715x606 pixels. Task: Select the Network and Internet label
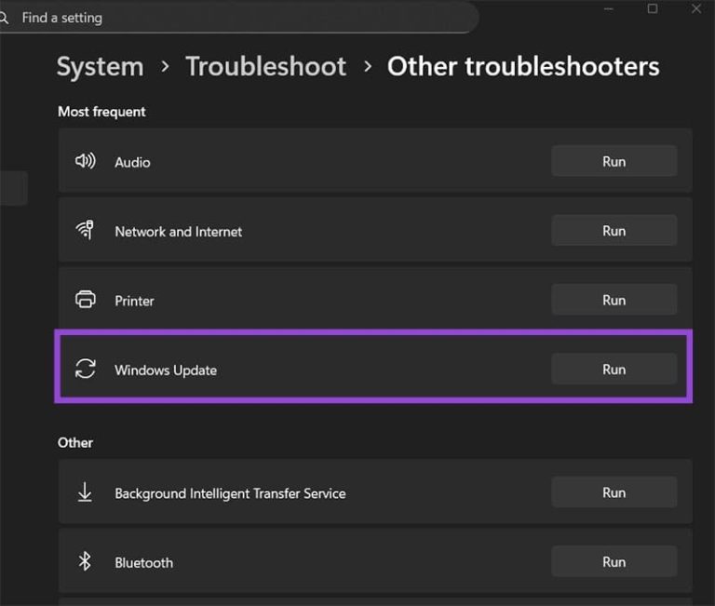click(179, 232)
